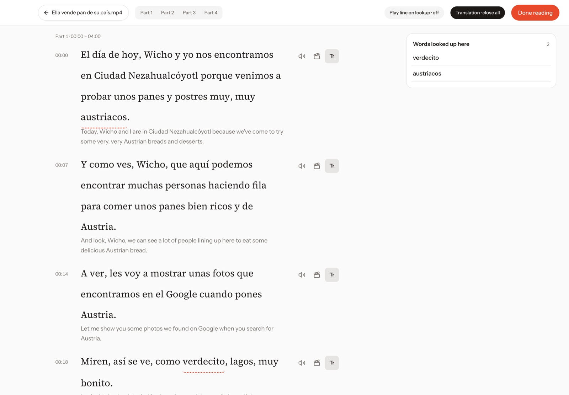Screen dimensions: 569x395
Task: Close all translations
Action: click(x=478, y=13)
